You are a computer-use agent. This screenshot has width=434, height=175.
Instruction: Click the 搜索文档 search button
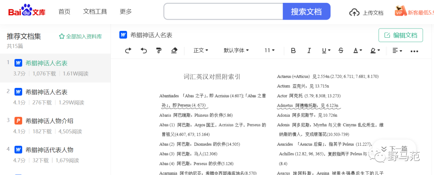pos(306,12)
